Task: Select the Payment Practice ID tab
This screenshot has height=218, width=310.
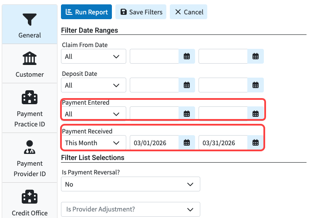Action: tap(30, 108)
